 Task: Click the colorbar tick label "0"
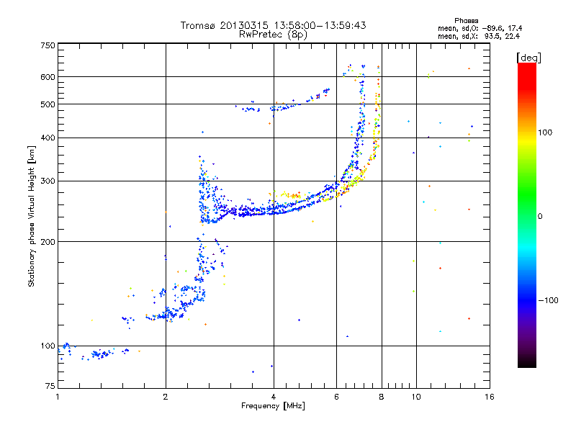point(540,216)
